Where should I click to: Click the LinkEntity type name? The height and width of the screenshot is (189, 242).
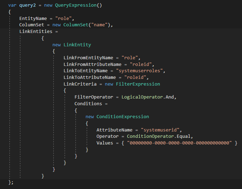(77, 45)
